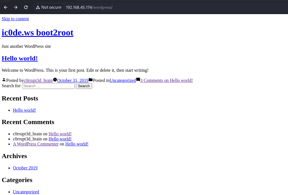
Task: Open the Not secure site warning
Action: (49, 7)
